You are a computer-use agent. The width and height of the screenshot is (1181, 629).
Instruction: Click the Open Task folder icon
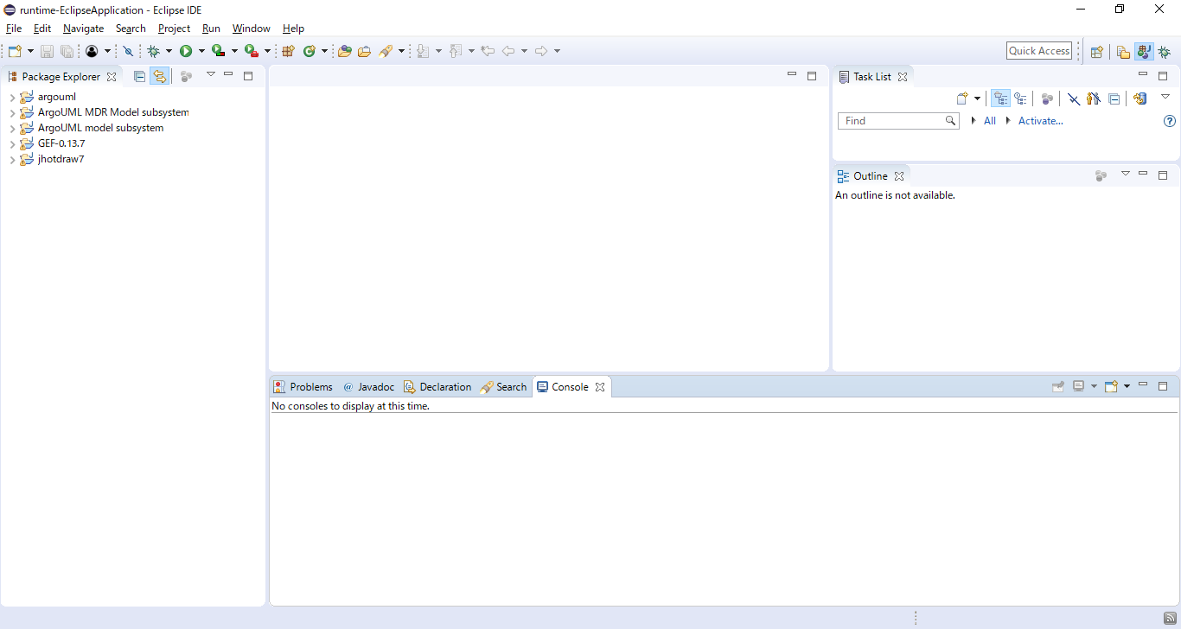[364, 51]
